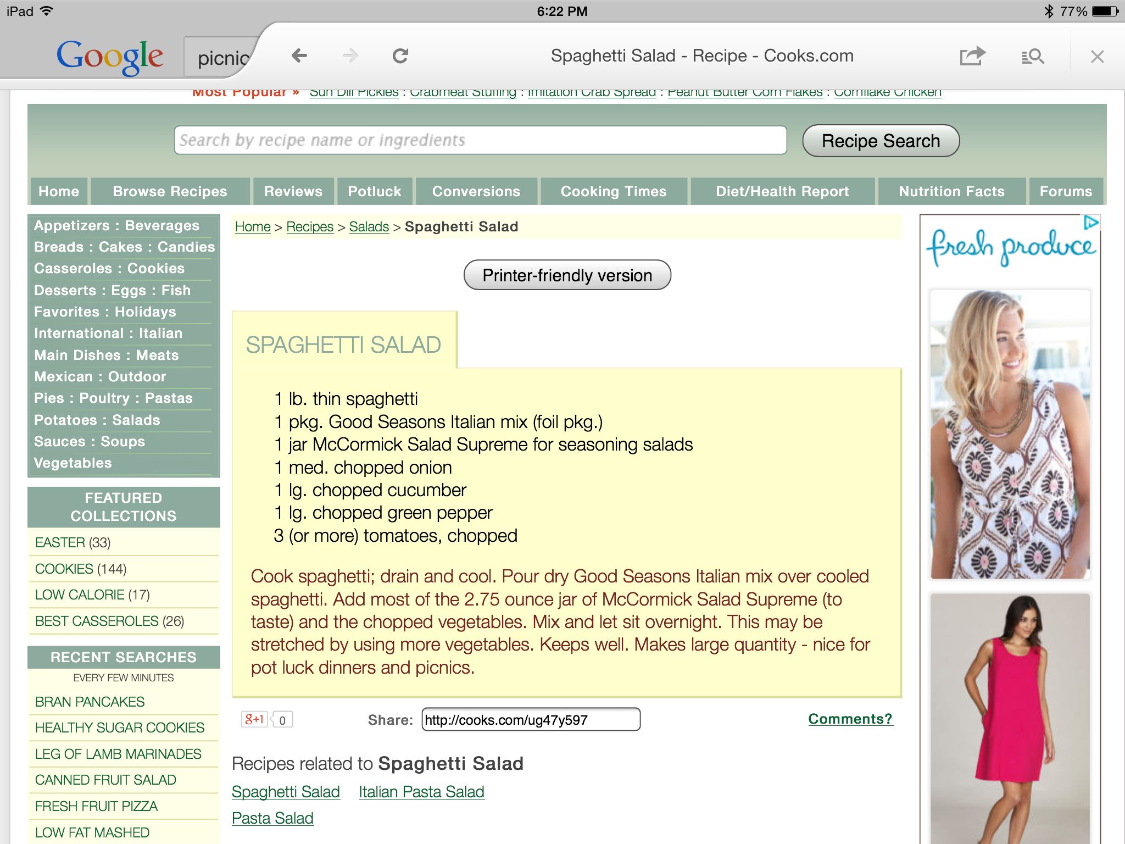Screen dimensions: 1125x844
Task: Select the Forums tab
Action: (1064, 191)
